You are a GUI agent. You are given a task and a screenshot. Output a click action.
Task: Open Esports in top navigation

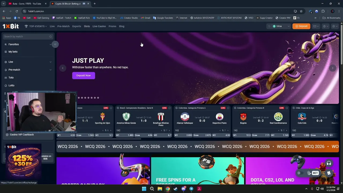coord(77,26)
